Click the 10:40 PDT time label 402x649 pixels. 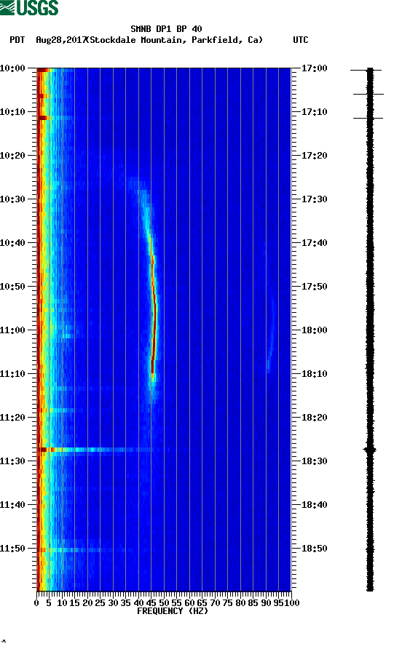(12, 243)
